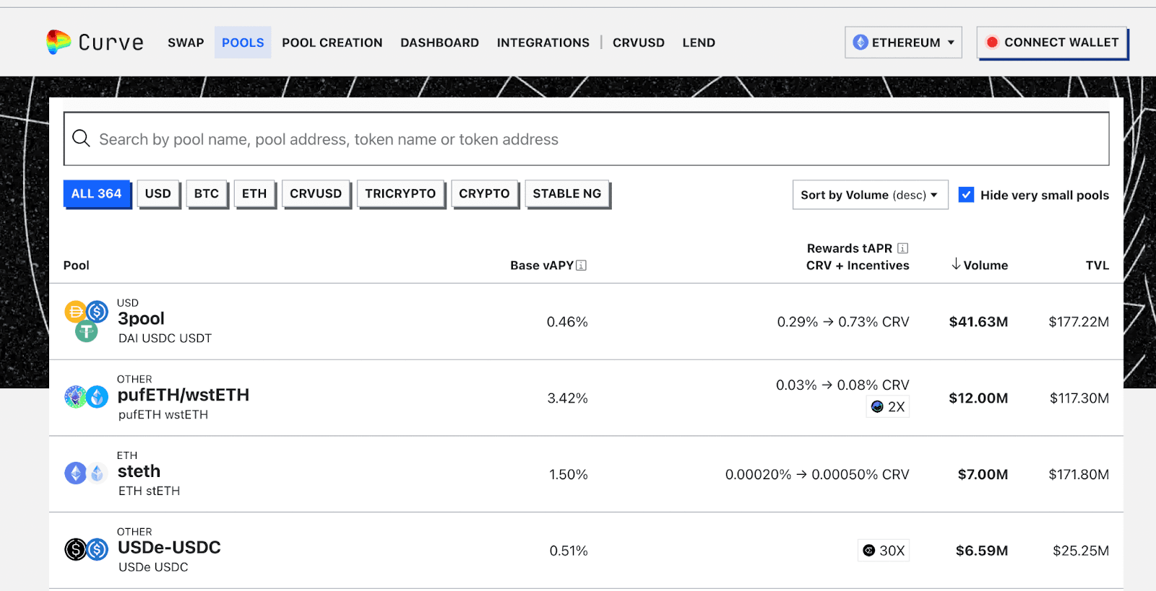This screenshot has width=1156, height=591.
Task: Open the Pools nav tab
Action: [x=243, y=43]
